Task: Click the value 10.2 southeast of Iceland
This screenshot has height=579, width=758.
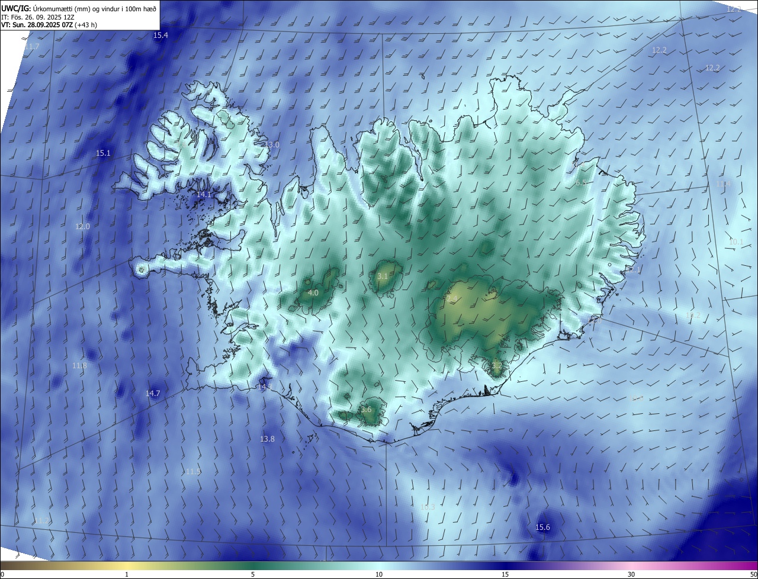Action: [693, 316]
